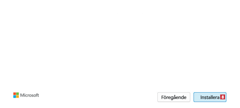Click the Microsoft name next to logo
The height and width of the screenshot is (108, 240).
(x=30, y=95)
